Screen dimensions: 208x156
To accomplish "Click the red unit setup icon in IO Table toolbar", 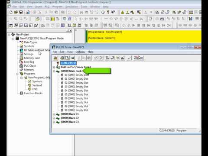I will pyautogui.click(x=136, y=58).
